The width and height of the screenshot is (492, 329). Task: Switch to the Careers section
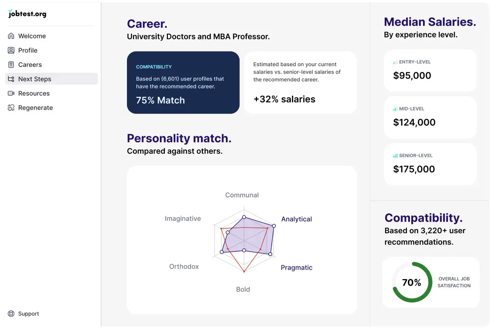click(x=30, y=64)
